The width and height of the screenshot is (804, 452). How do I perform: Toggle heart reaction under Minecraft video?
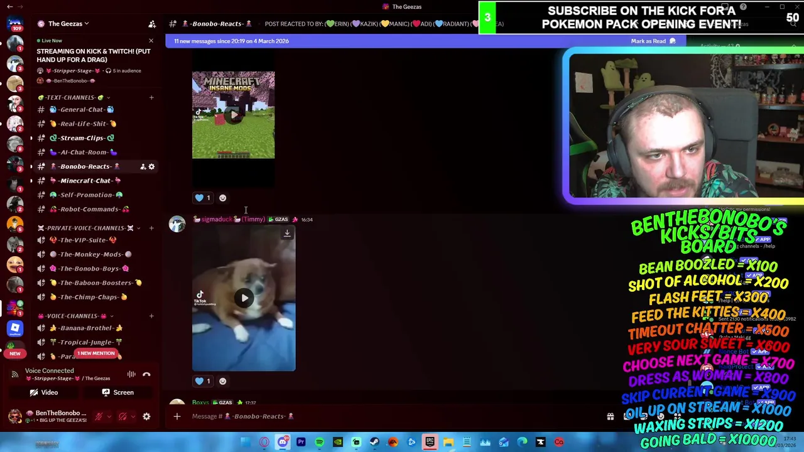click(204, 198)
